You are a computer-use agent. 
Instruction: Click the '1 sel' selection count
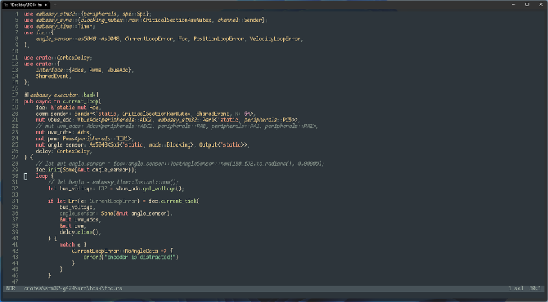click(x=516, y=288)
